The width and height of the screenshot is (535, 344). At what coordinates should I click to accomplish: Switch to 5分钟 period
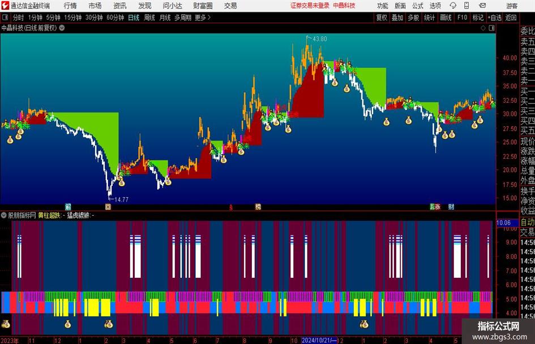click(x=53, y=18)
